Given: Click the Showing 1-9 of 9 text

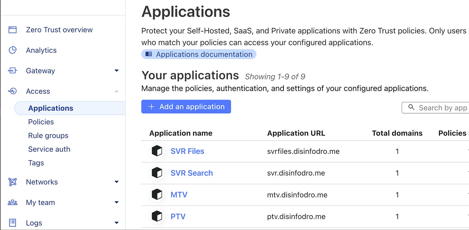Looking at the screenshot, I should coord(275,77).
